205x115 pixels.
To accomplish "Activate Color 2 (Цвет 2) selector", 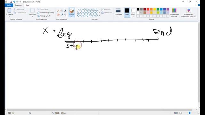I will (133, 12).
